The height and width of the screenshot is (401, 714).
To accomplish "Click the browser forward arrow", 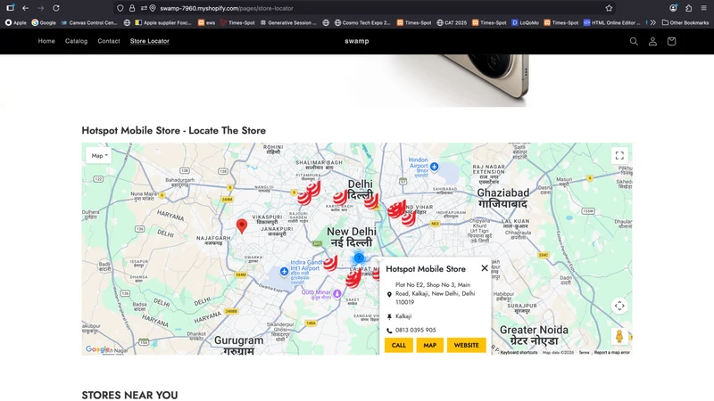I will (40, 8).
